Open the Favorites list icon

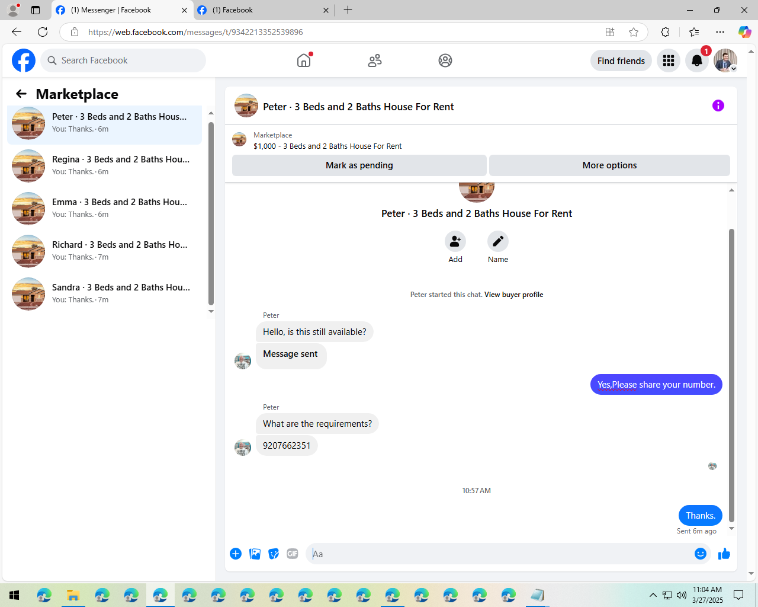[x=694, y=32]
